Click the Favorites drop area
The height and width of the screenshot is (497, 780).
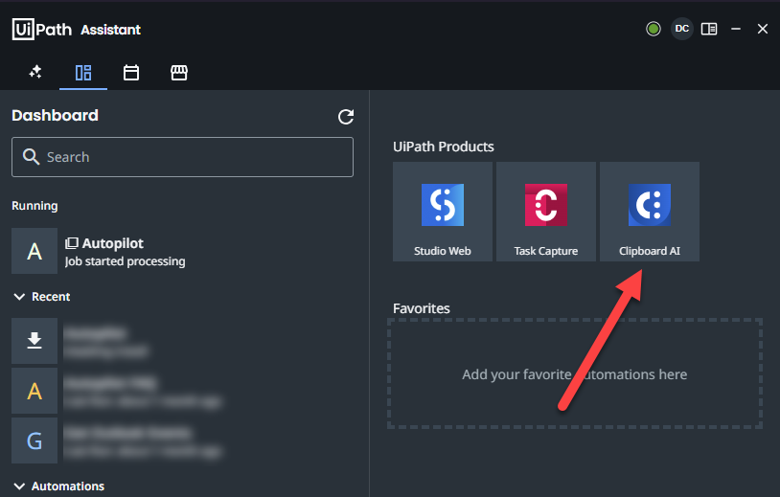click(x=574, y=374)
